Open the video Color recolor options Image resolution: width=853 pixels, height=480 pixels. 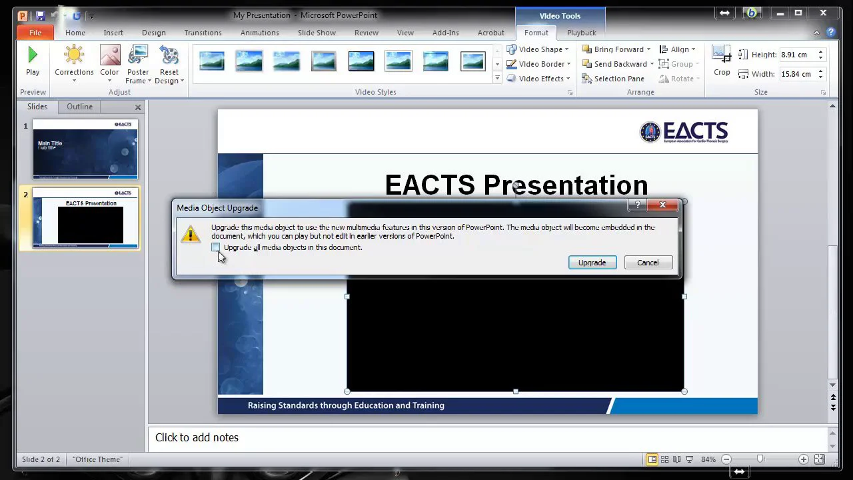tap(109, 64)
